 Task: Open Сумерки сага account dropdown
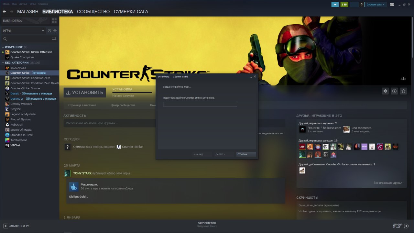pos(376,5)
